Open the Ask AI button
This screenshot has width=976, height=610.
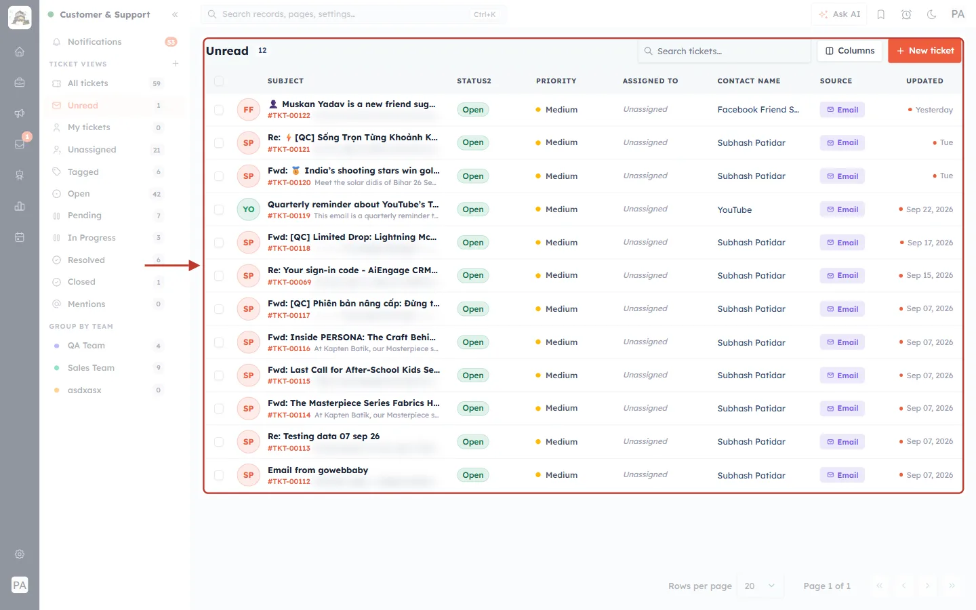[840, 14]
